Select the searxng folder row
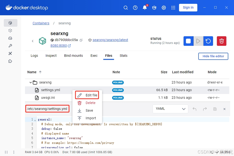The height and width of the screenshot is (156, 234). click(127, 82)
